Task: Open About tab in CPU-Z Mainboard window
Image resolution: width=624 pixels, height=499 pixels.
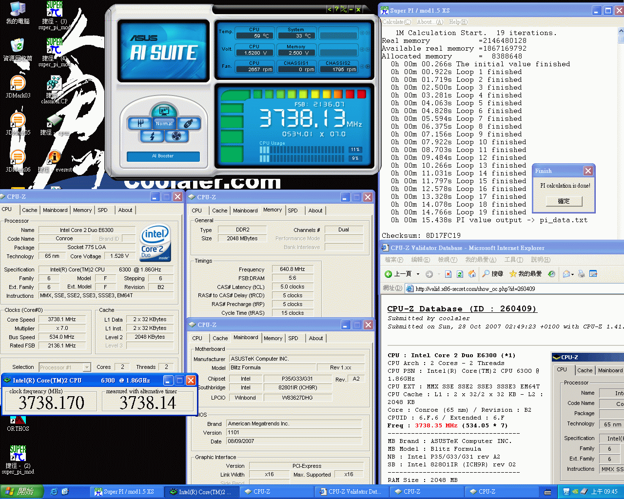Action: pos(316,338)
